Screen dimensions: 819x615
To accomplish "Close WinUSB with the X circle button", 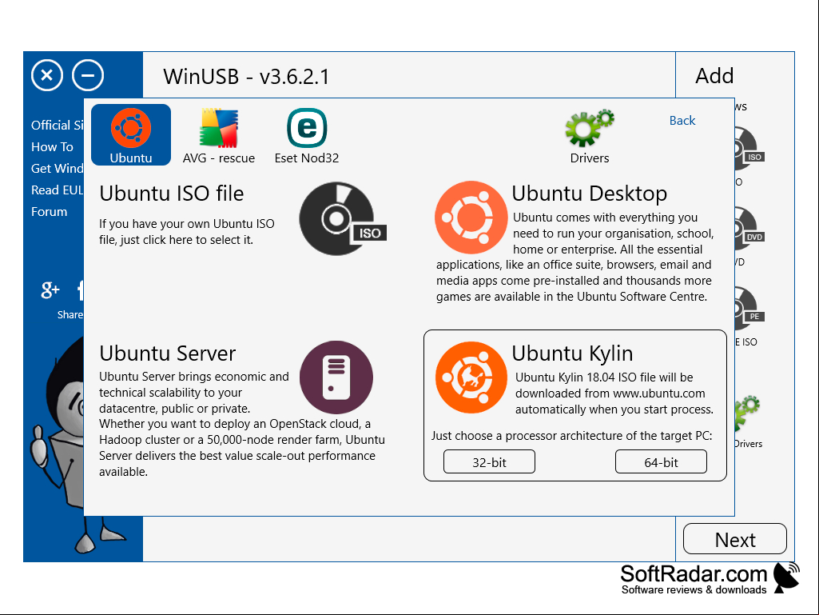I will 47,75.
